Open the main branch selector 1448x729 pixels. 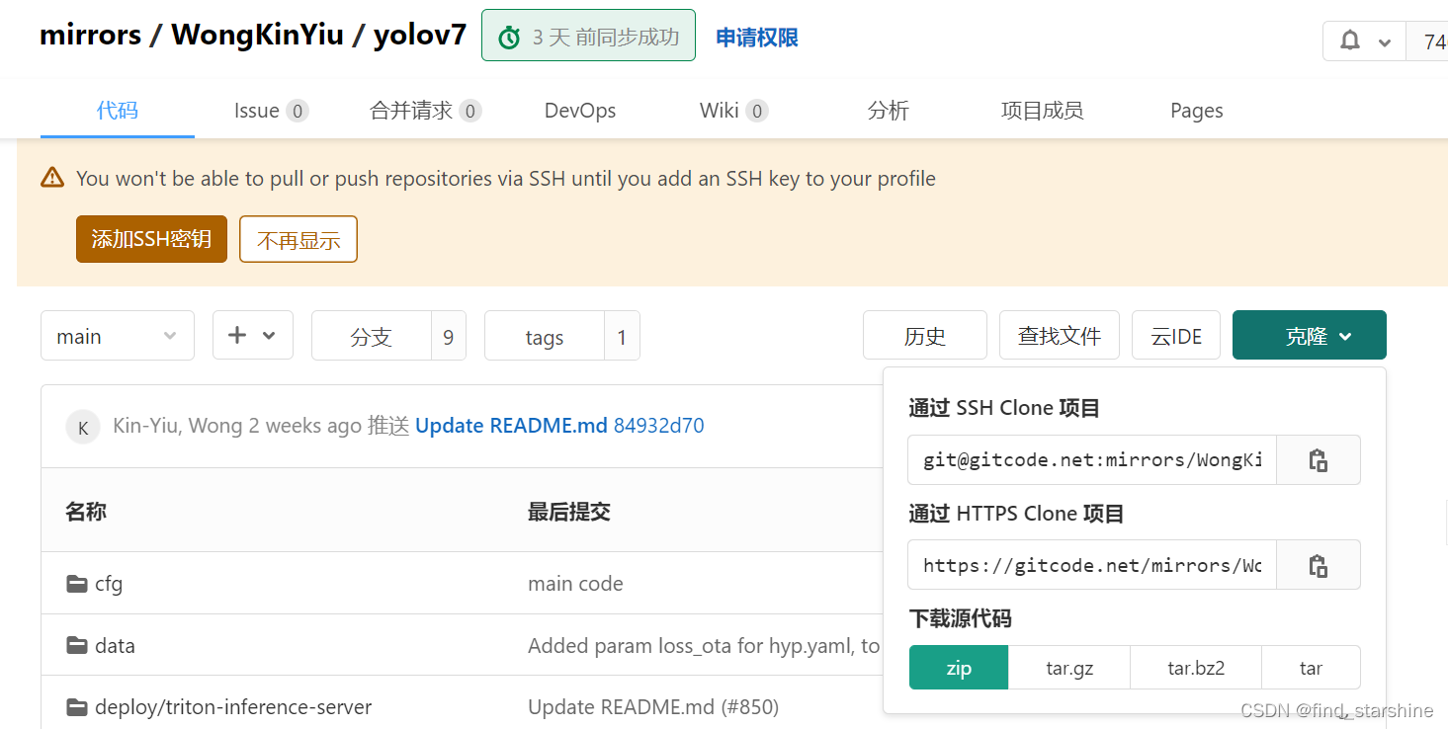(118, 336)
